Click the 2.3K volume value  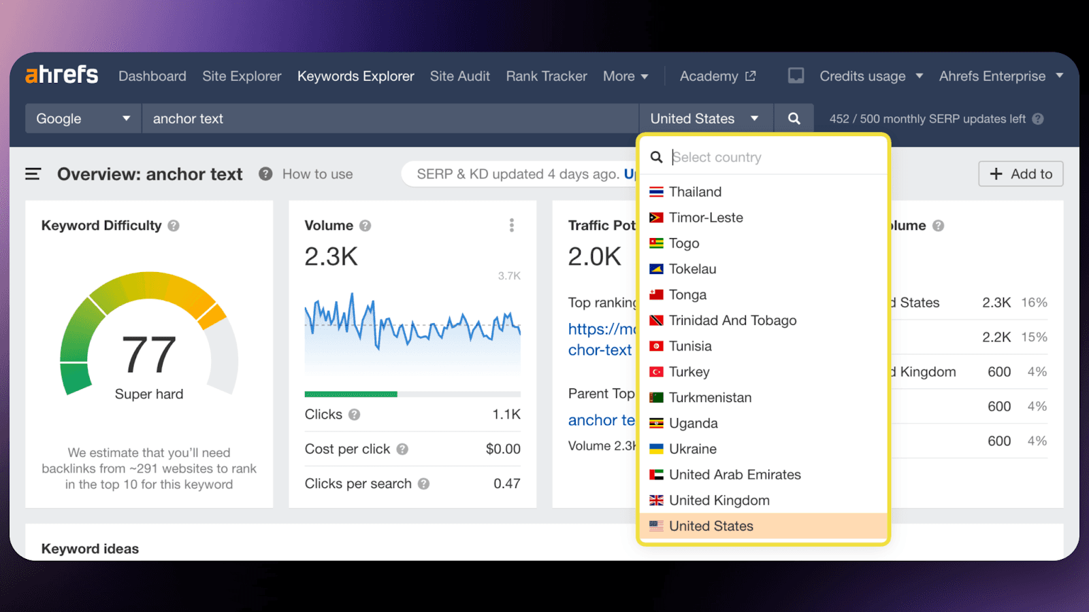(x=331, y=257)
